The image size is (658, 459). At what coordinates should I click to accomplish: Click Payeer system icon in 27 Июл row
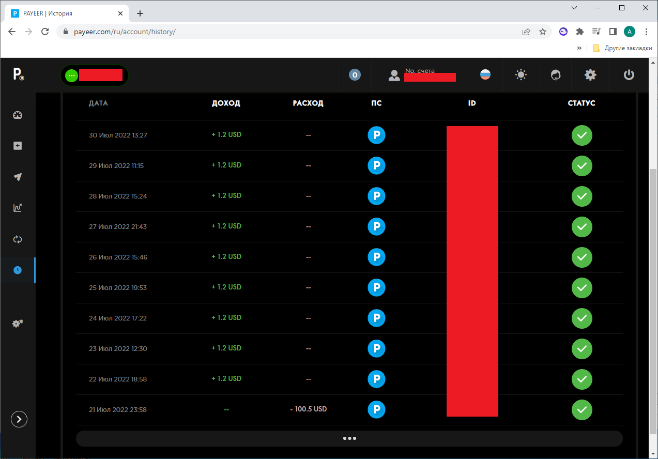[x=376, y=227]
